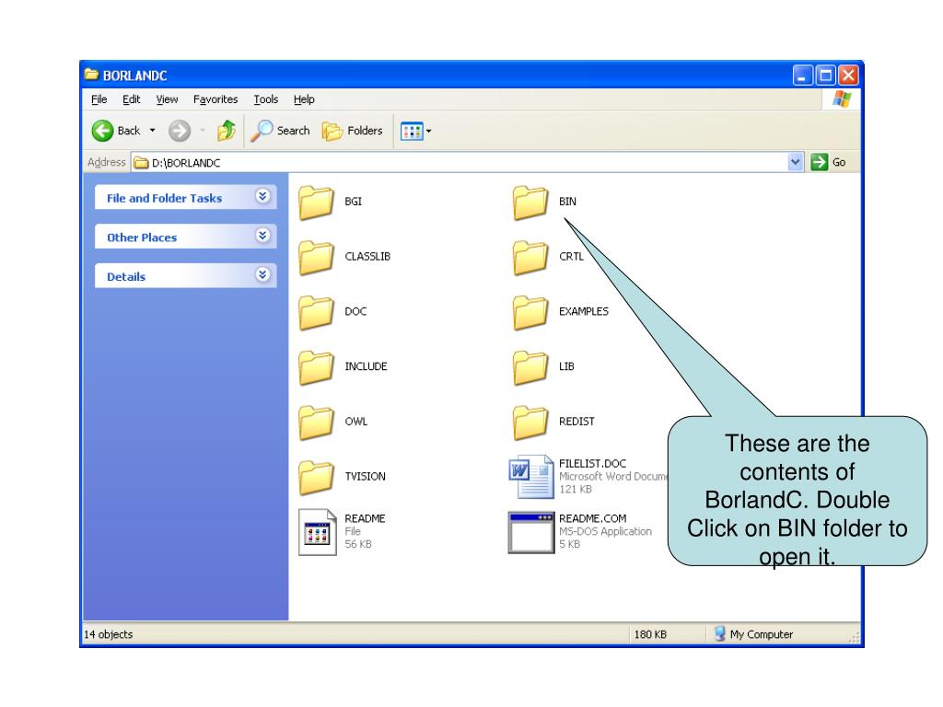The width and height of the screenshot is (943, 707).
Task: Open the Search pane
Action: coord(280,131)
